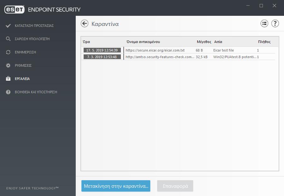Click the Μετακίνηση στην καραντίνα button
This screenshot has height=196, width=284.
click(x=116, y=186)
